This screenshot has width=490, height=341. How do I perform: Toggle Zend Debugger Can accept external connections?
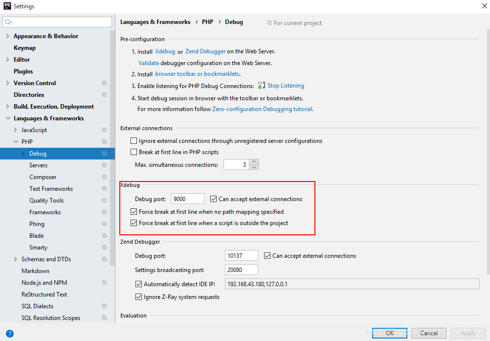[x=267, y=256]
